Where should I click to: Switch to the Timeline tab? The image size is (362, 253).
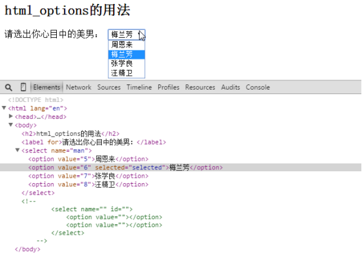(x=139, y=88)
